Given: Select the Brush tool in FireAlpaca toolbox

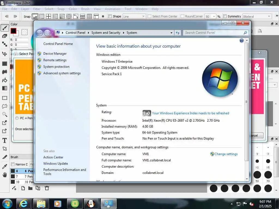Looking at the screenshot, I should pos(5,28).
